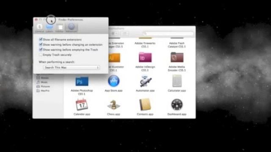271x152 pixels.
Task: Open the arrange dropdown in Finder toolbar
Action: point(114,33)
